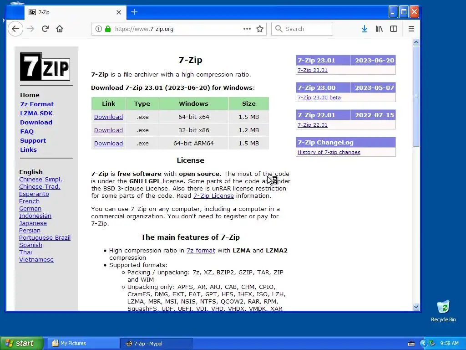Expand hidden tray icons arrow
466x350 pixels.
(x=424, y=344)
